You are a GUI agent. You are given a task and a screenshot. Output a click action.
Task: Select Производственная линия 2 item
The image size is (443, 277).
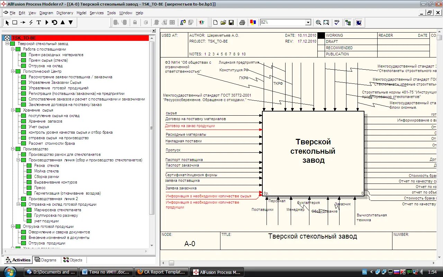(53, 199)
